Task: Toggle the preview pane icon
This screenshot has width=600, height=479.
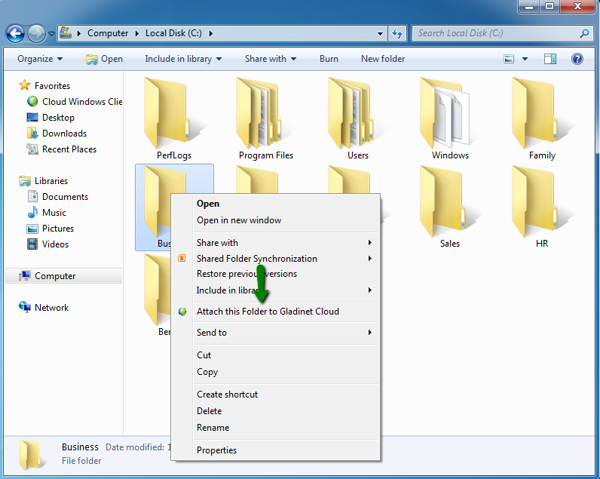Action: [x=550, y=59]
